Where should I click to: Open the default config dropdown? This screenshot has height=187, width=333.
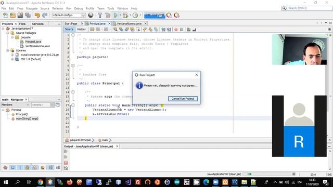(x=83, y=15)
